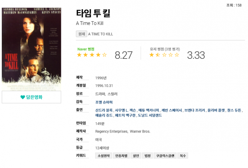Image resolution: width=248 pixels, height=168 pixels.
Task: Select actor 애슐리 쥬드 link
Action: tap(104, 116)
